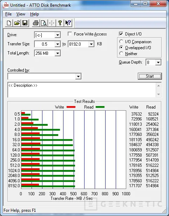Click the New document toolbar icon
169x216 pixels.
pyautogui.click(x=9, y=23)
